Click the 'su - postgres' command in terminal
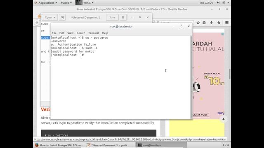The height and width of the screenshot is (148, 264). click(97, 37)
